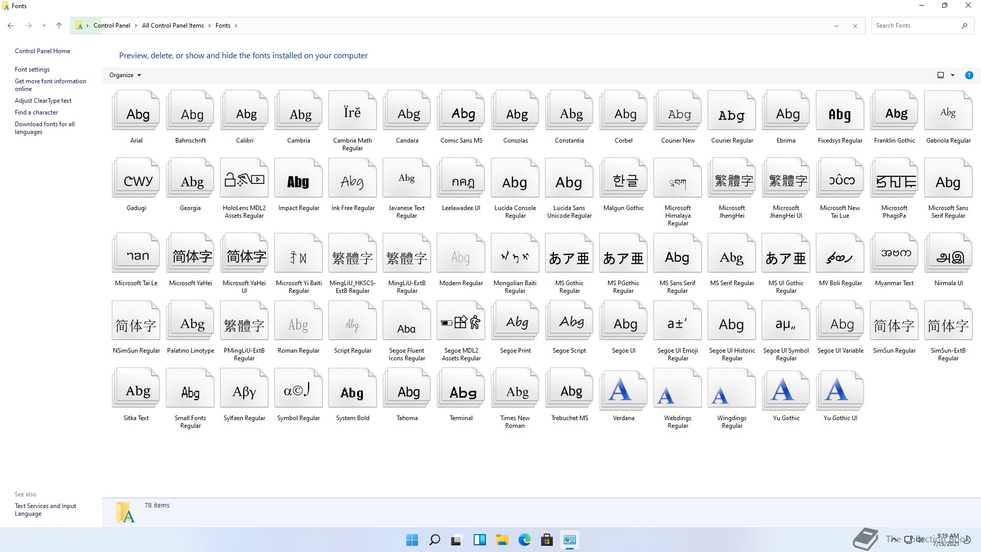Expand chevron after Control Panel breadcrumb

(x=136, y=26)
